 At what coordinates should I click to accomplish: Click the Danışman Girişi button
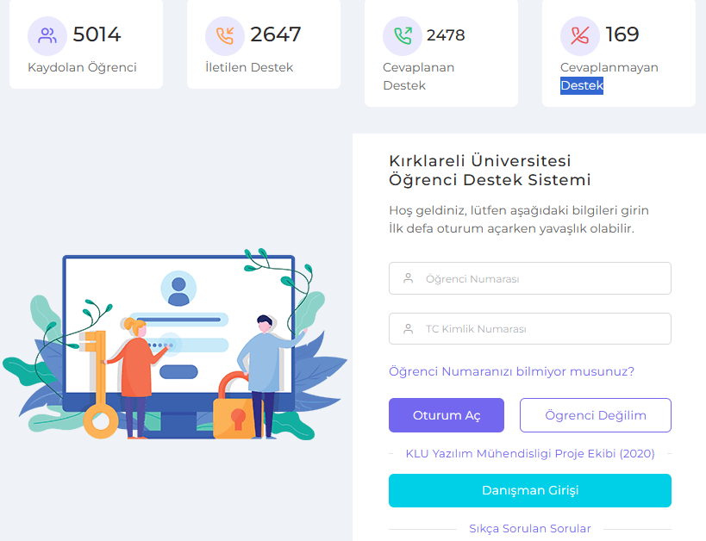(x=530, y=490)
